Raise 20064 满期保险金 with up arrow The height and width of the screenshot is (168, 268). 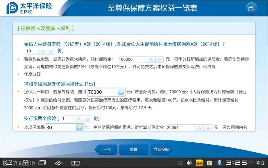(199, 127)
